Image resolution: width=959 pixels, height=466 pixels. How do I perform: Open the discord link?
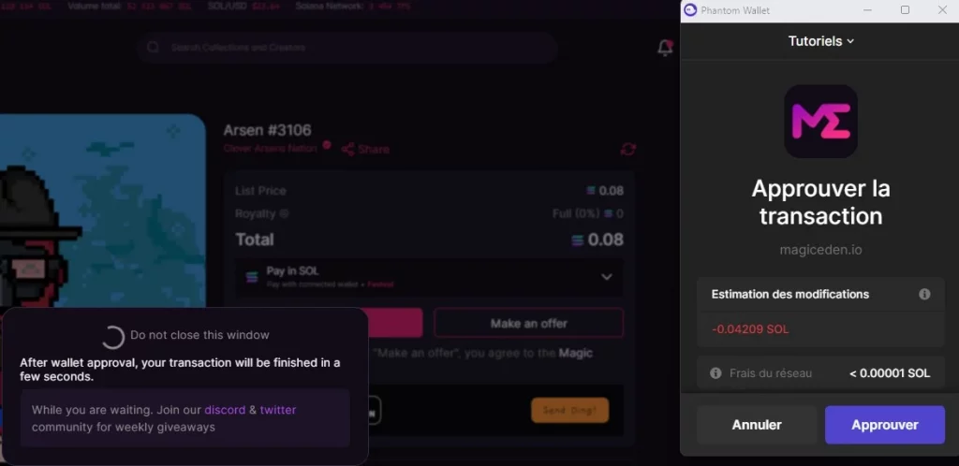[225, 410]
